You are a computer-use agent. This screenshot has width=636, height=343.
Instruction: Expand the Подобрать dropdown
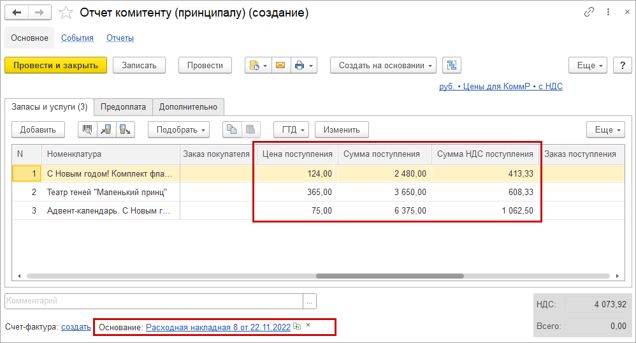coord(179,130)
